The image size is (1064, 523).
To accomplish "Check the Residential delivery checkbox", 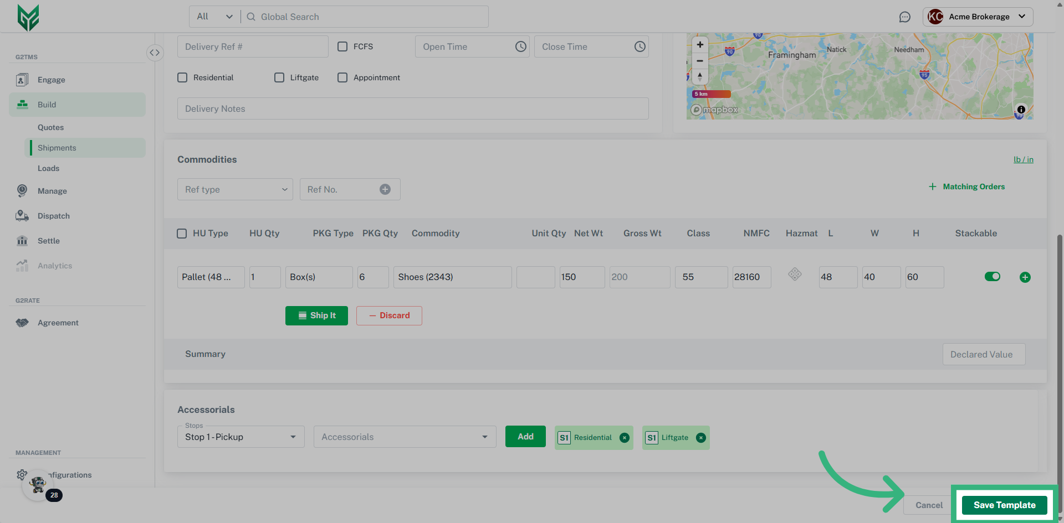I will pos(182,77).
